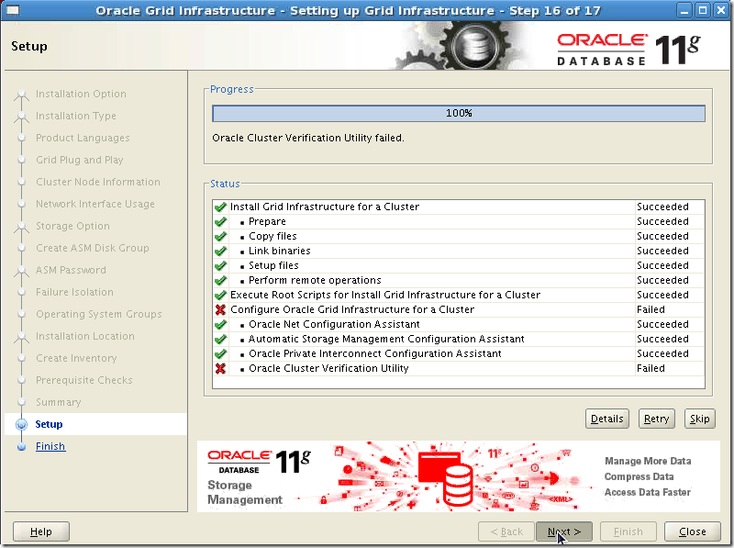Image resolution: width=734 pixels, height=548 pixels.
Task: Click the Details button
Action: click(607, 419)
